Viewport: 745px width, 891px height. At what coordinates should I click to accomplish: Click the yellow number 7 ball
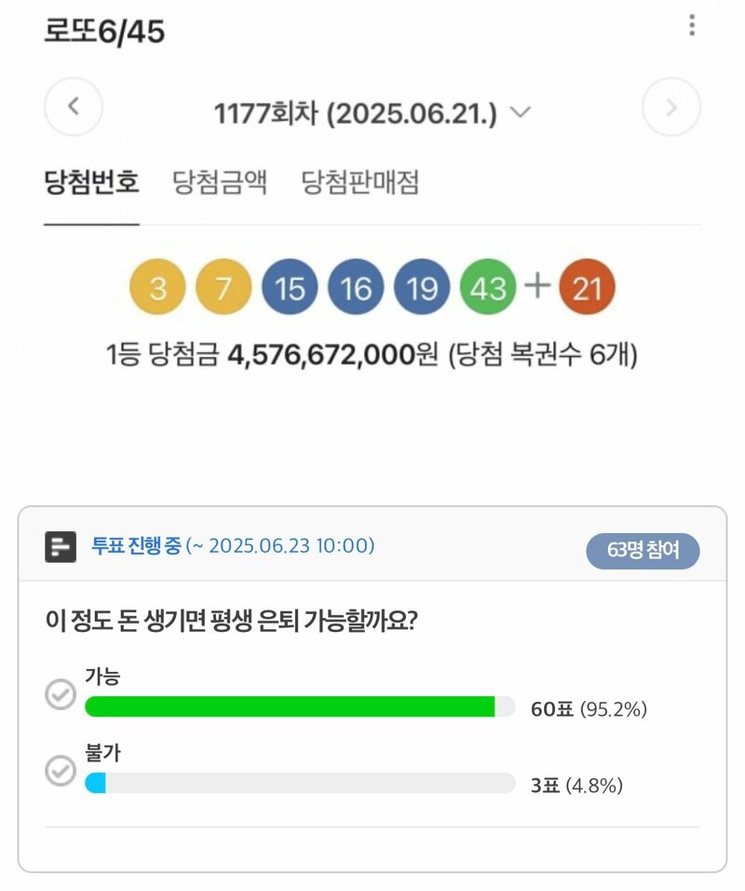point(223,287)
